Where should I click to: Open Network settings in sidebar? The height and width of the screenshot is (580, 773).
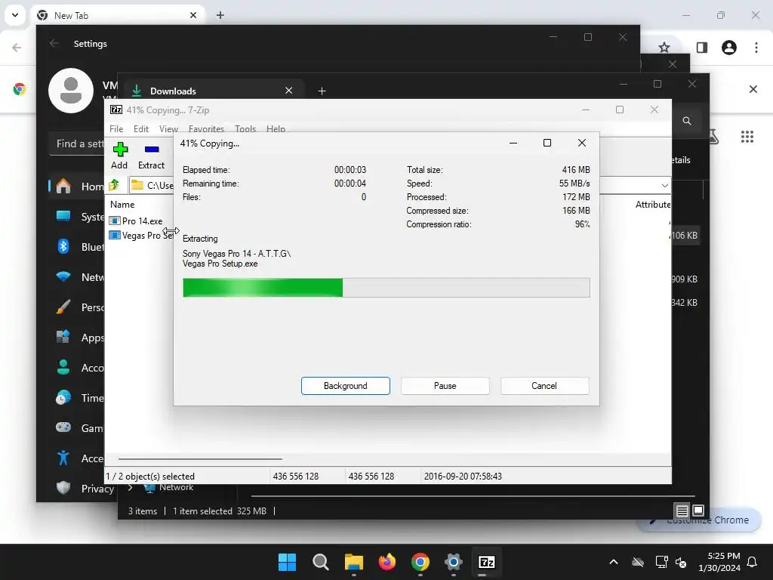78,277
